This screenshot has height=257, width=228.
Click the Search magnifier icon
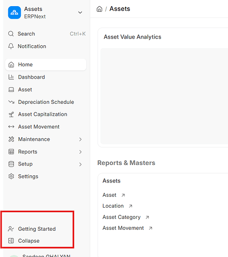pos(11,33)
